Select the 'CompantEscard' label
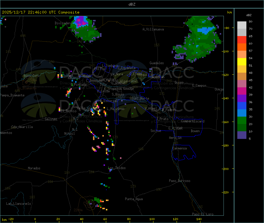The width and height of the screenshot is (264, 223). click(193, 121)
